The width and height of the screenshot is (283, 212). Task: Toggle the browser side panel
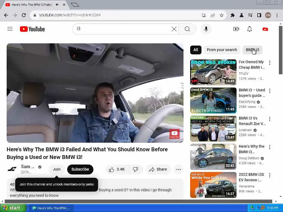[x=259, y=15]
